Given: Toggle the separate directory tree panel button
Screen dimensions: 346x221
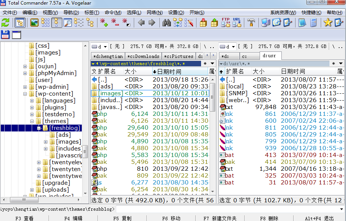Looking at the screenshot, I should [20, 22].
